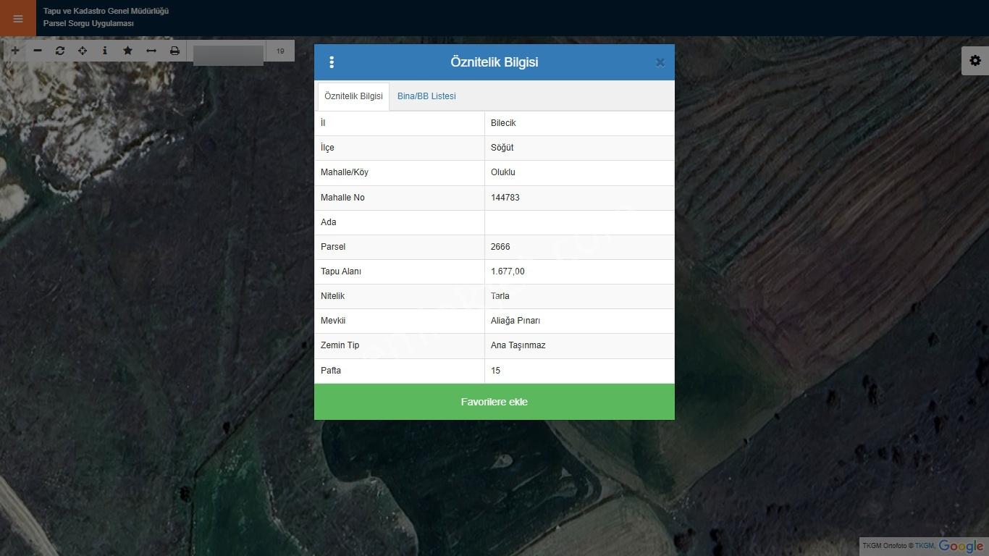Screen dimensions: 989x556
Task: Click the greyed search field in toolbar
Action: click(x=228, y=55)
